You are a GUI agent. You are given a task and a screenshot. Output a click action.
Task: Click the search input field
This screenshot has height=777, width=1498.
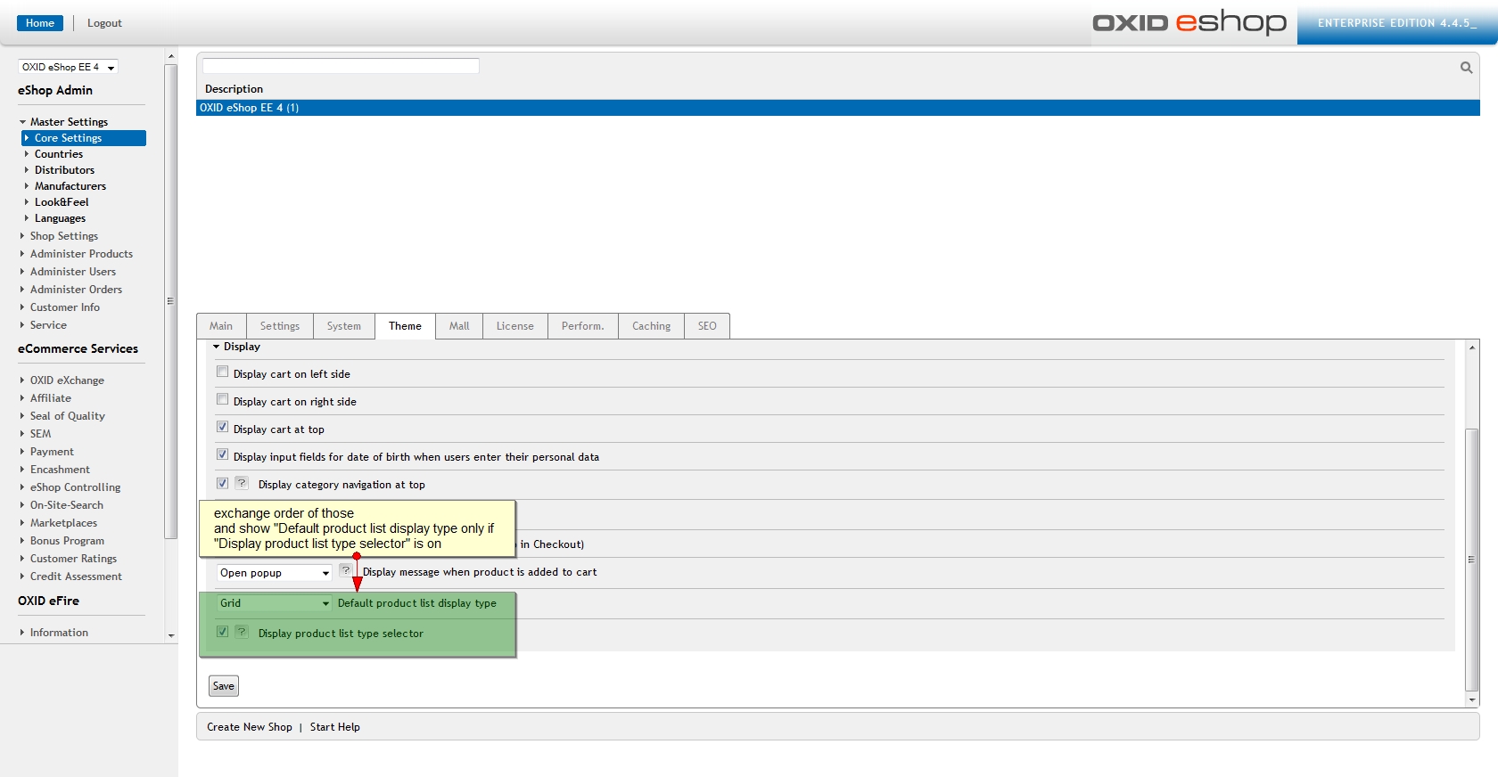341,66
